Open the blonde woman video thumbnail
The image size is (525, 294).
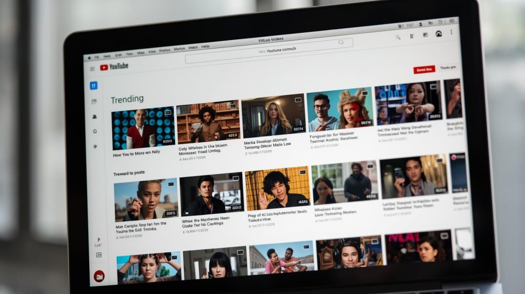point(274,115)
